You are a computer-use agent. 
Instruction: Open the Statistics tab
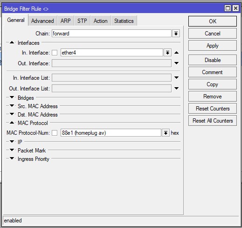pos(124,21)
